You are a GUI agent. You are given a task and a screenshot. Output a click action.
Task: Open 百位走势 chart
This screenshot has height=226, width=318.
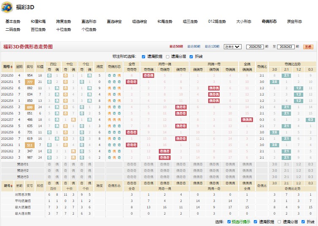pyautogui.click(x=38, y=29)
